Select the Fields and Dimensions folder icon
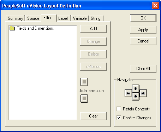 click(x=12, y=28)
